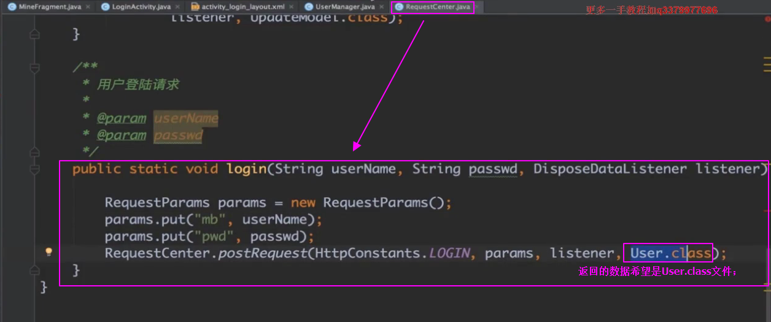Click the login method name
This screenshot has width=771, height=322.
(x=246, y=169)
